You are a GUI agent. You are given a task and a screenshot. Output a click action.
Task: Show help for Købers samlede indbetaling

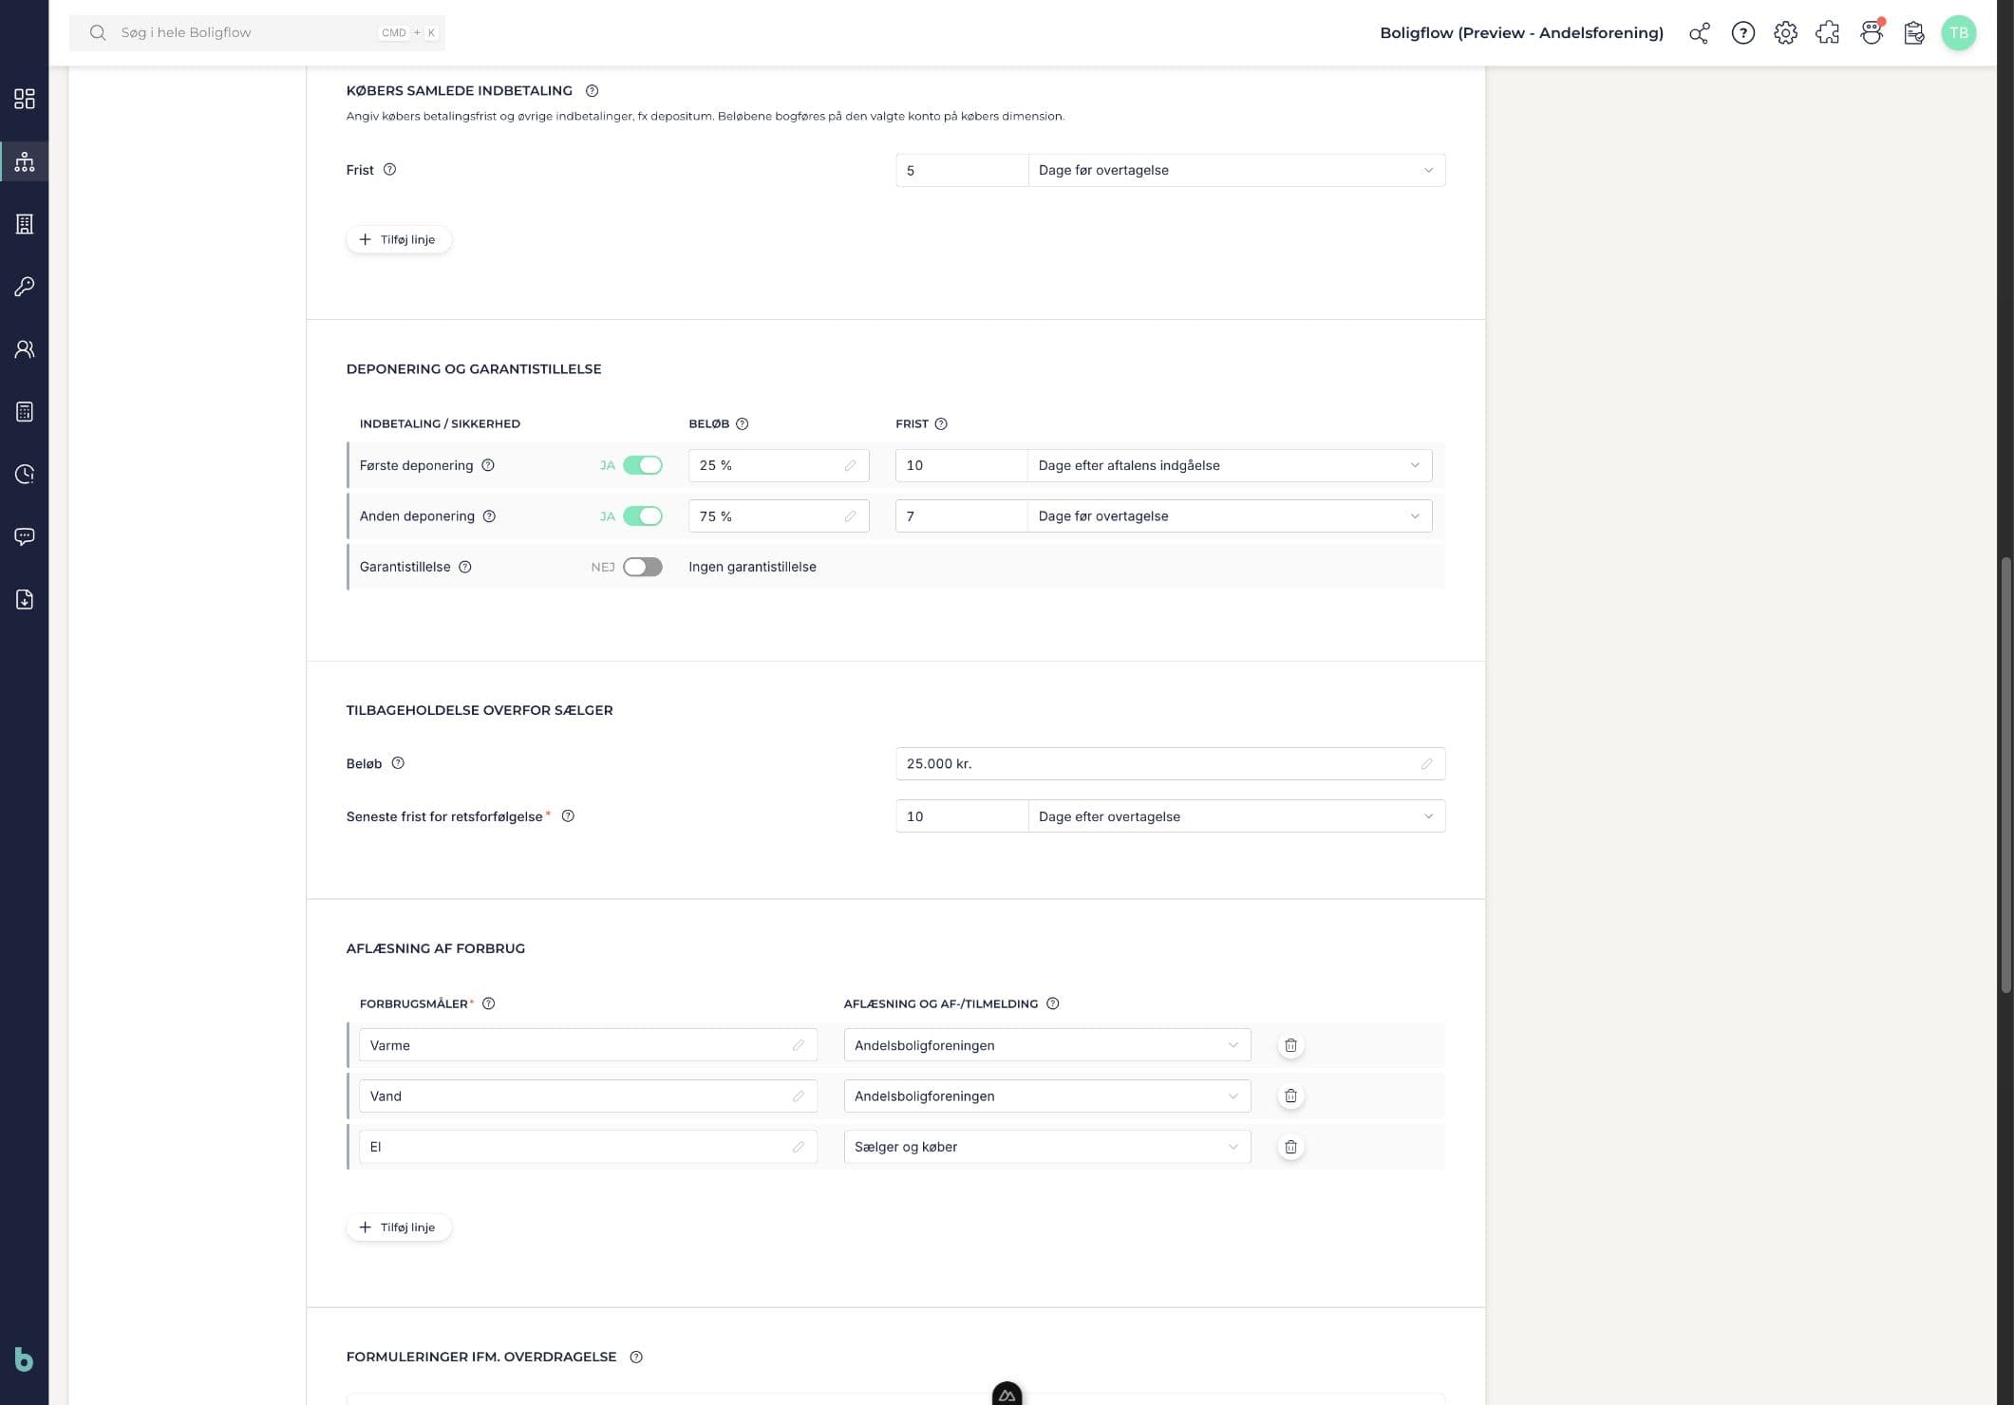click(592, 91)
